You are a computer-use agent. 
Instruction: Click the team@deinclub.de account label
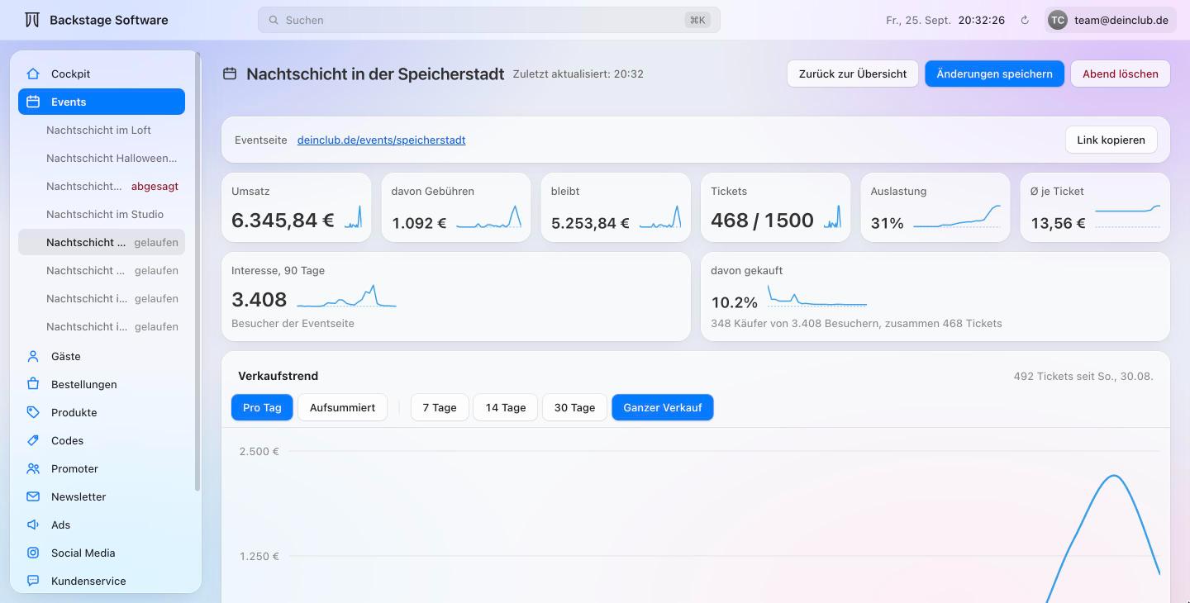point(1121,20)
